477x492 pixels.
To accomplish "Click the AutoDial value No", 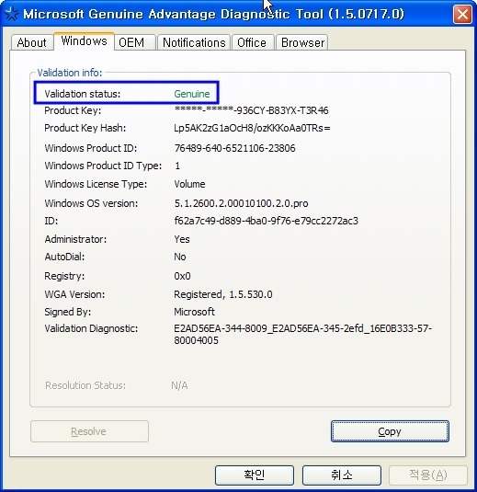I will (x=180, y=257).
